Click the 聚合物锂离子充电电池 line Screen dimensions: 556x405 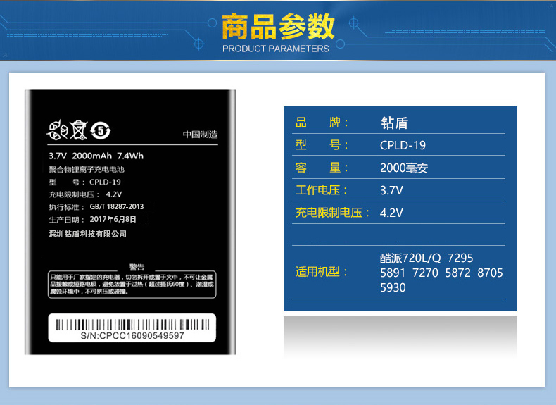(x=87, y=169)
